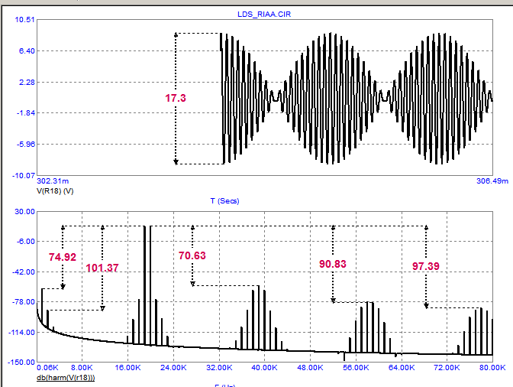
Task: Click the 6.40 Y-axis label
Action: [x=27, y=51]
